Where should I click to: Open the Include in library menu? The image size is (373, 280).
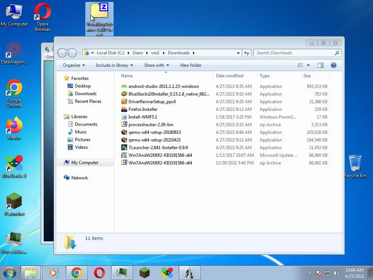(114, 65)
